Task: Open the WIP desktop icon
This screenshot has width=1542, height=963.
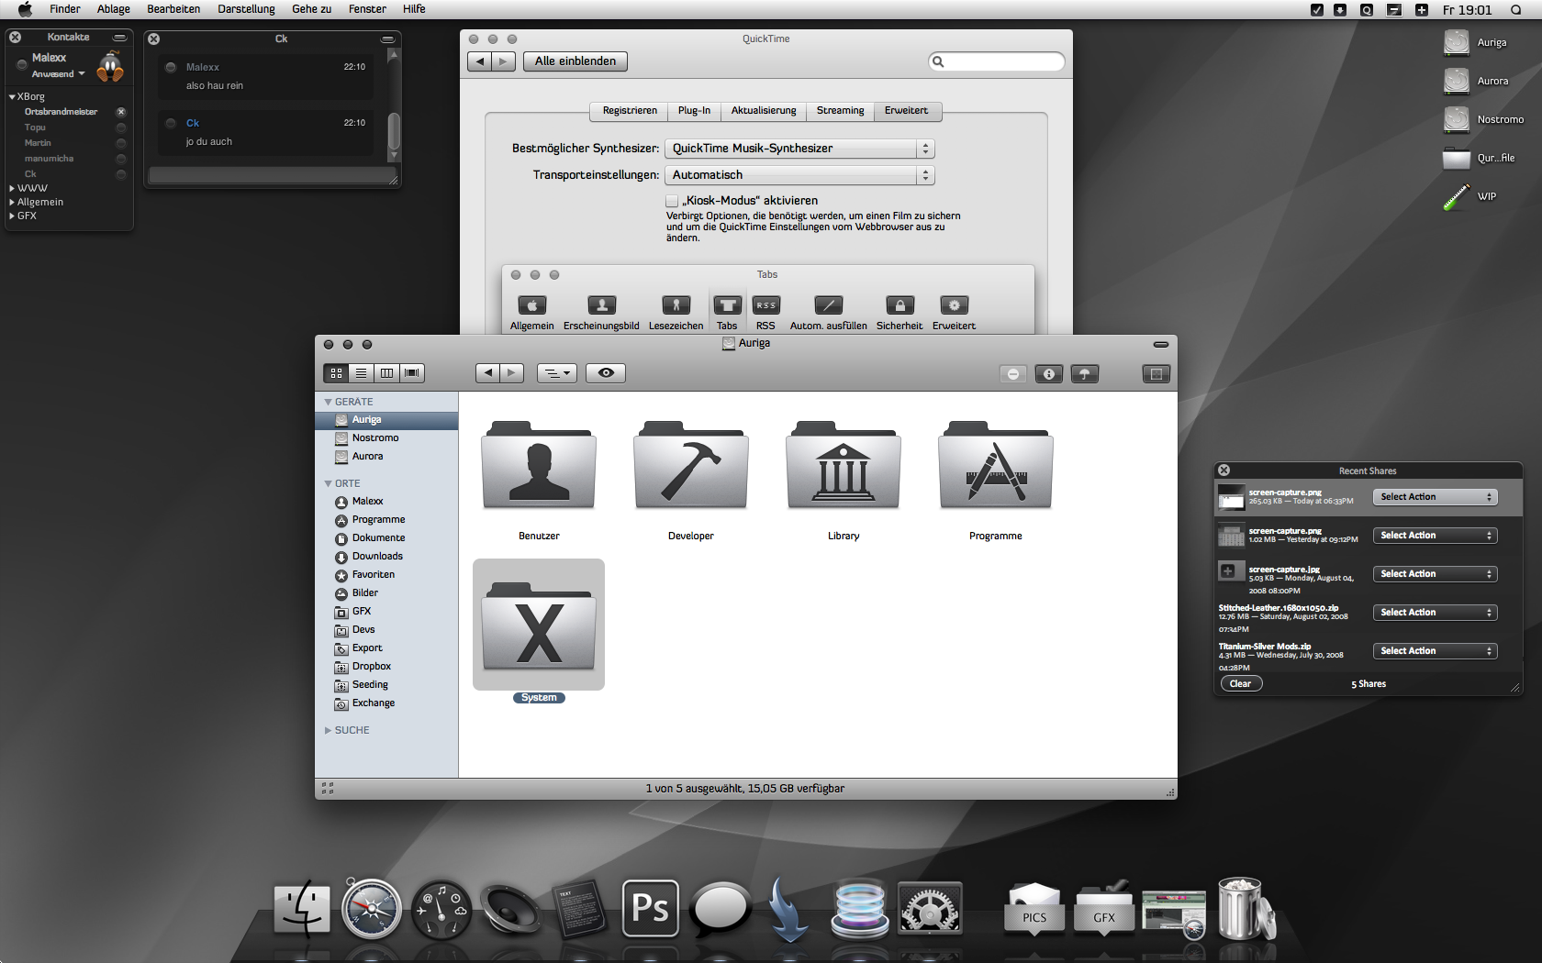Action: point(1457,197)
